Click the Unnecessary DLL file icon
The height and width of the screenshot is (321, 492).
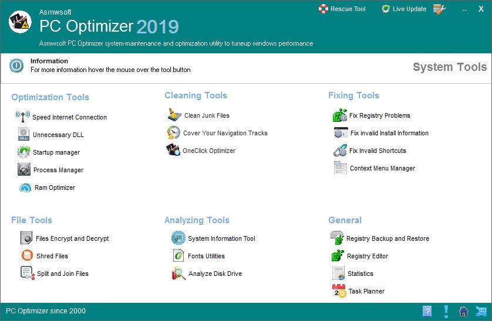(x=23, y=134)
